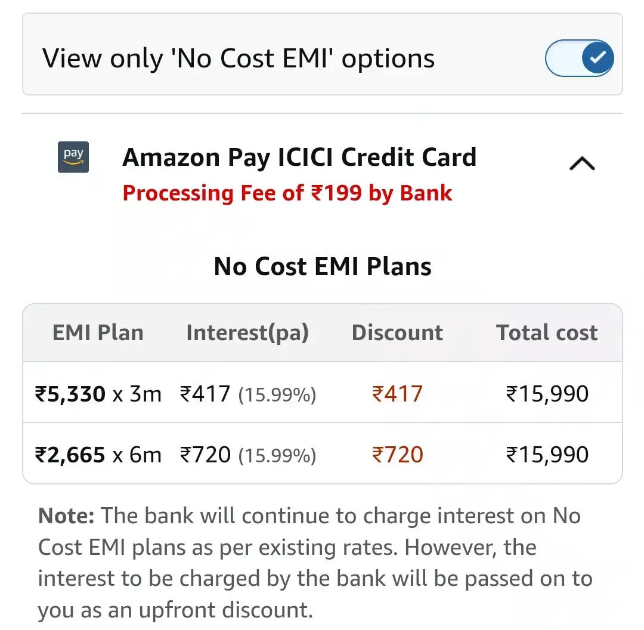644x630 pixels.
Task: Click ₹15,990 total cost in 3-month row
Action: (x=547, y=394)
